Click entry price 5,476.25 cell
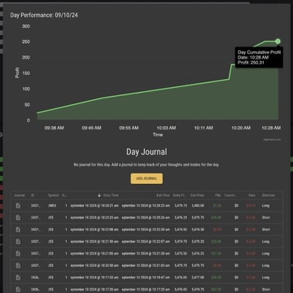293x293 pixels. click(x=181, y=217)
